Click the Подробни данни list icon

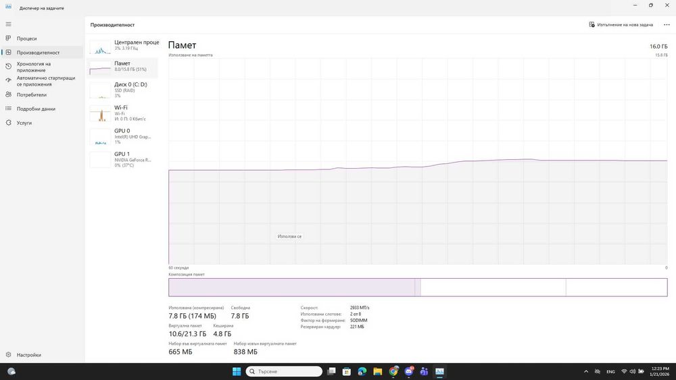click(x=8, y=109)
